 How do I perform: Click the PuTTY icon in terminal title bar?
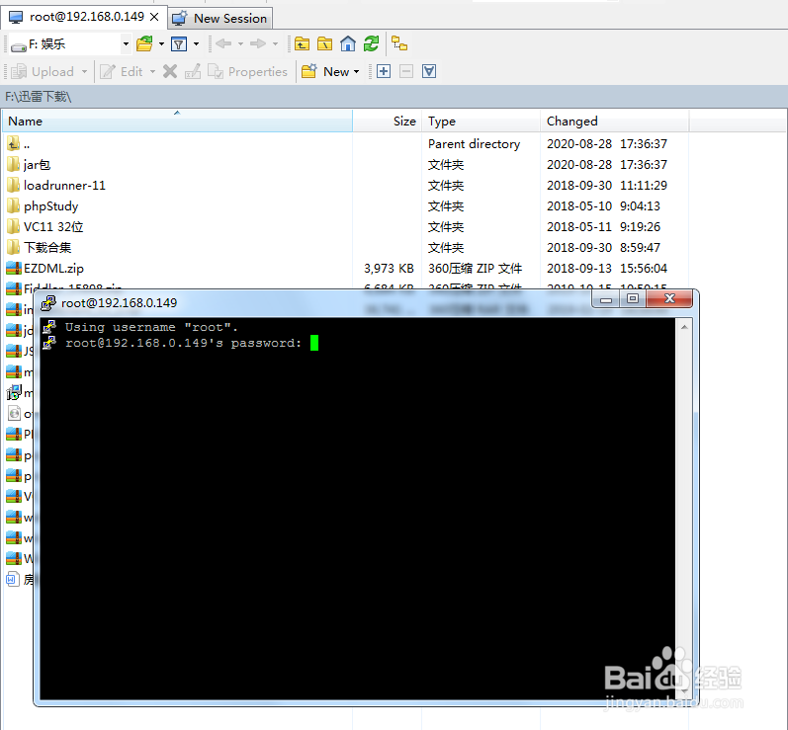point(48,302)
